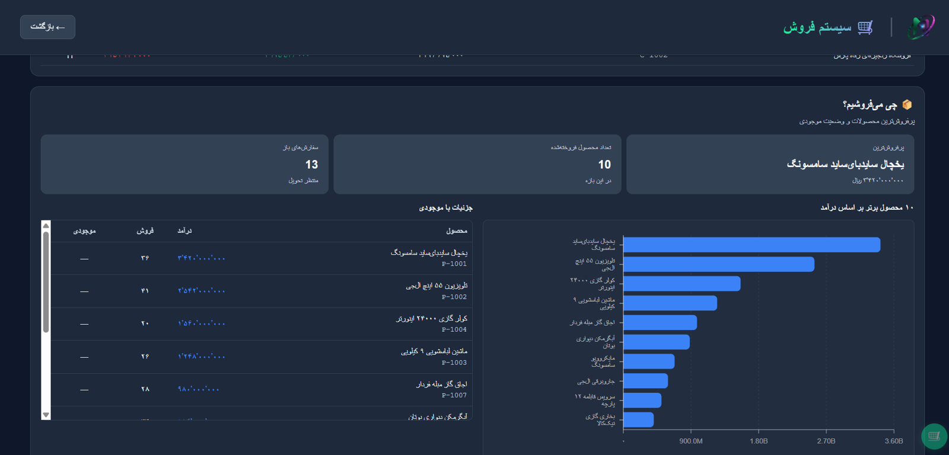Viewport: 949px width, 455px height.
Task: Click the planet logo icon in header
Action: (x=921, y=27)
